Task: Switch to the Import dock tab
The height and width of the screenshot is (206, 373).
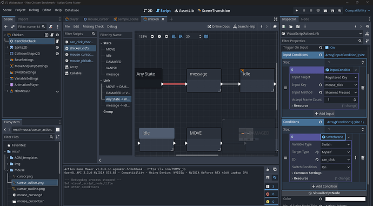Action: tap(23, 19)
